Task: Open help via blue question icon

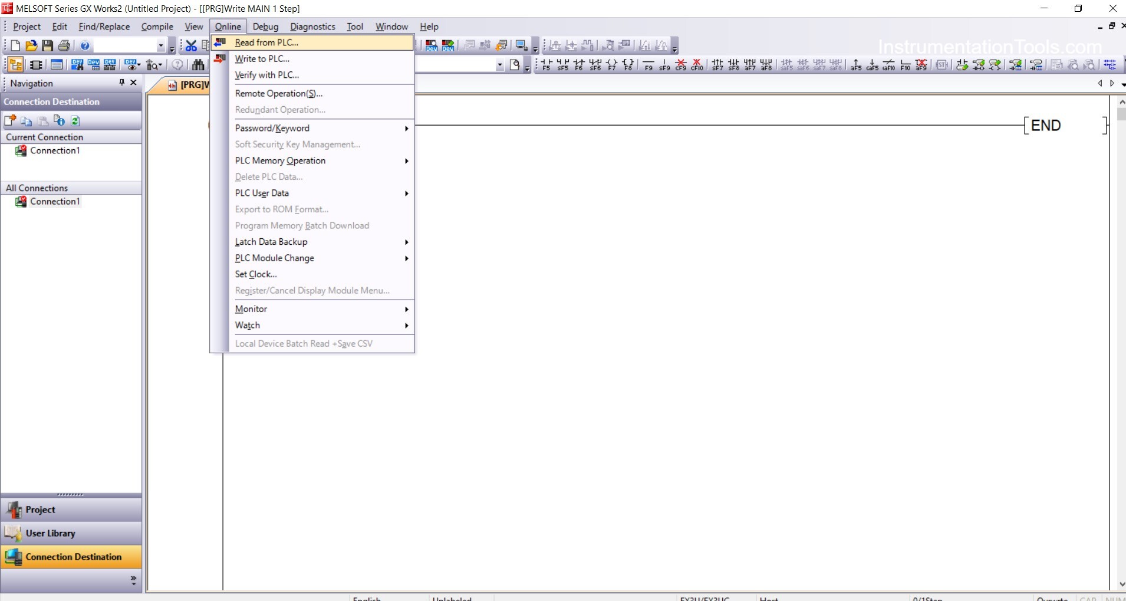Action: pos(85,45)
